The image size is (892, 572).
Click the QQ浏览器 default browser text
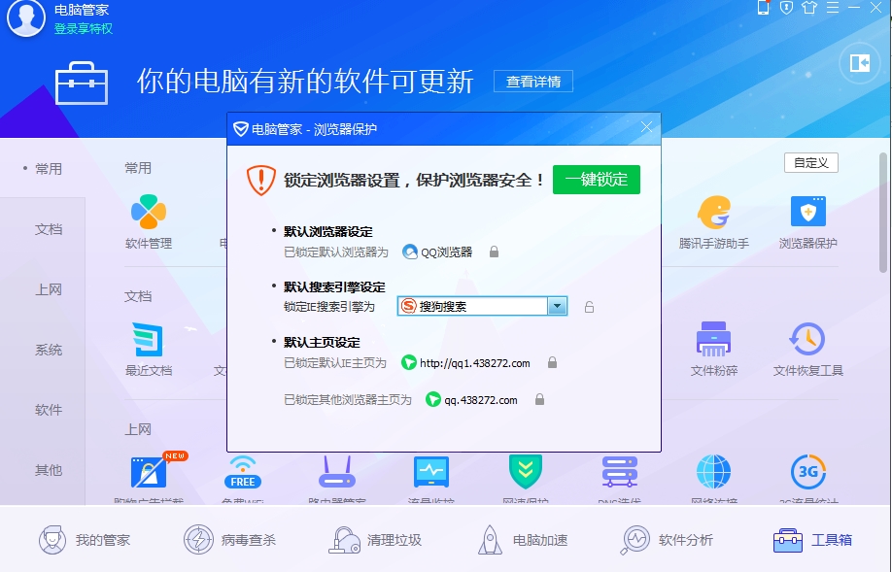click(x=447, y=252)
